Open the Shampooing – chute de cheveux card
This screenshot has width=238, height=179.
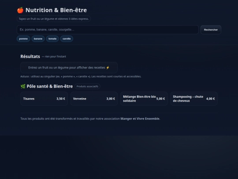point(194,99)
